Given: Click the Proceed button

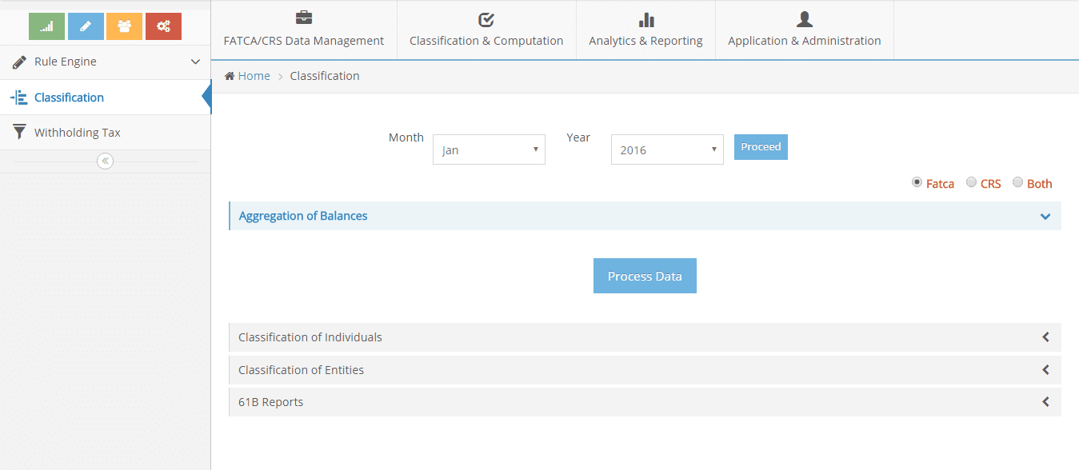Looking at the screenshot, I should tap(761, 147).
